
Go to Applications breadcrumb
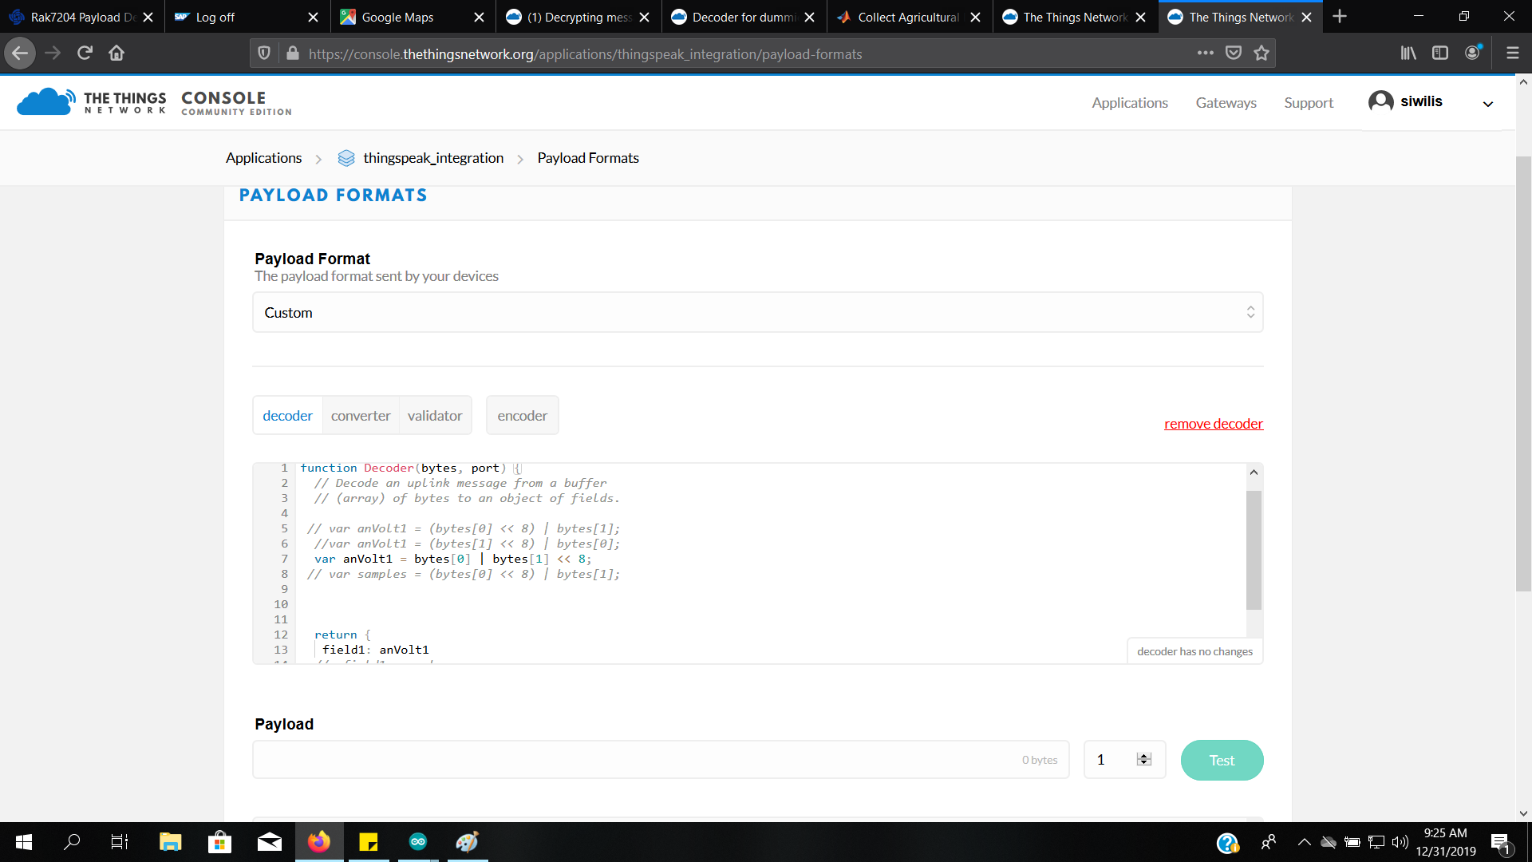(x=263, y=158)
